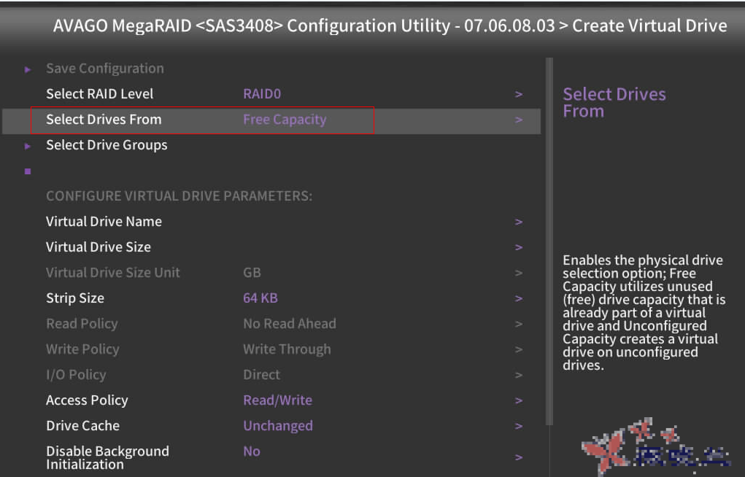Click the chevron on the Read Policy row
745x477 pixels.
(519, 324)
